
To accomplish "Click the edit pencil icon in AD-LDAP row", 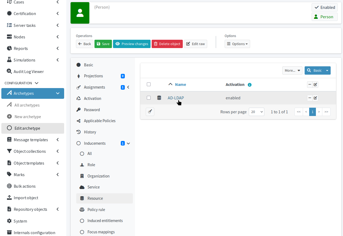I will point(316,98).
